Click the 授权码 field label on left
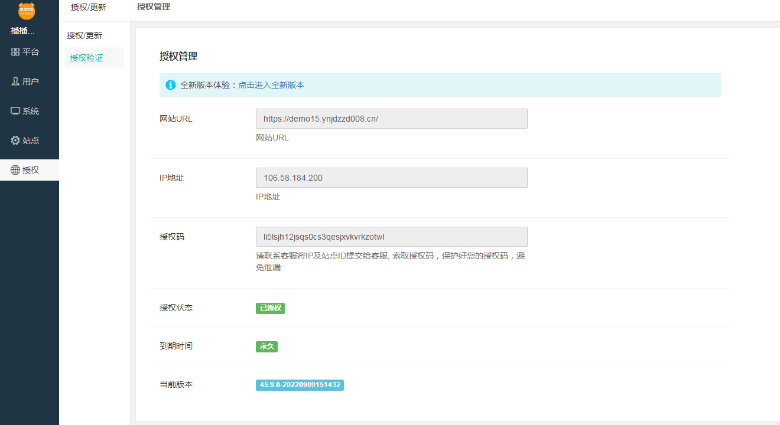The image size is (780, 425). (172, 237)
